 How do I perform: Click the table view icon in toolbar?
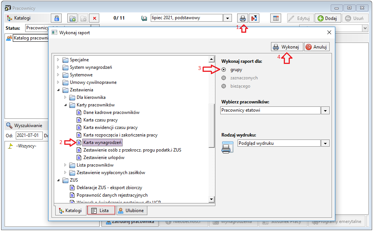coord(276,18)
